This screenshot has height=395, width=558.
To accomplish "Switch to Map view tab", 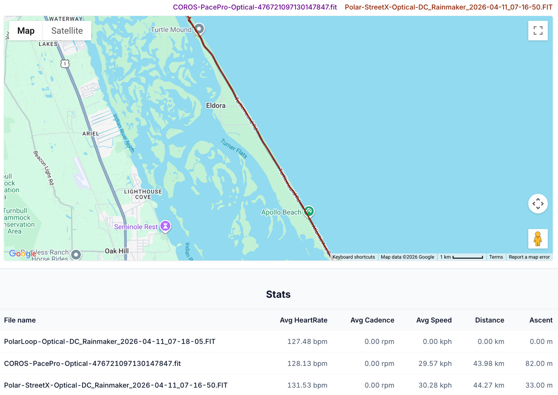I will [26, 30].
